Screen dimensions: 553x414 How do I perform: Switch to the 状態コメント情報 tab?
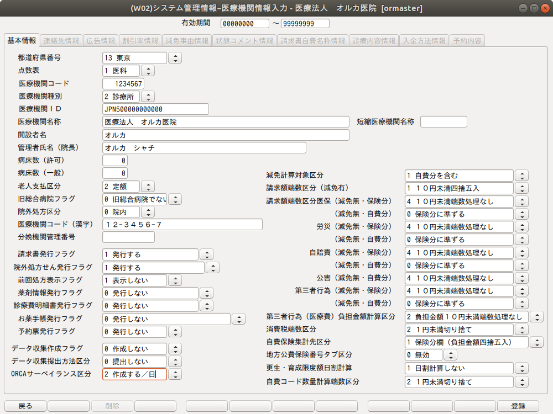pos(244,41)
